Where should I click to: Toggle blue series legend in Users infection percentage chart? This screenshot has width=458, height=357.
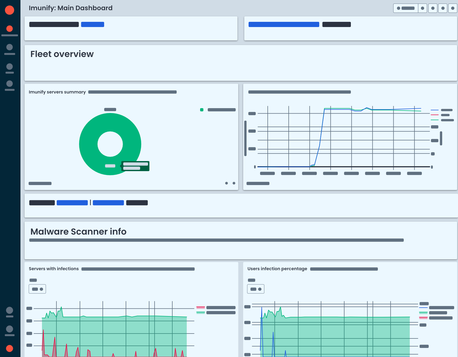(x=437, y=308)
